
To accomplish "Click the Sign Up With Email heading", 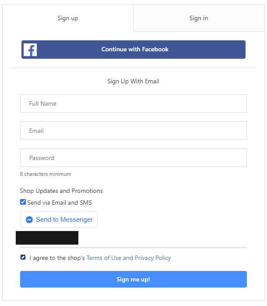I will click(133, 81).
